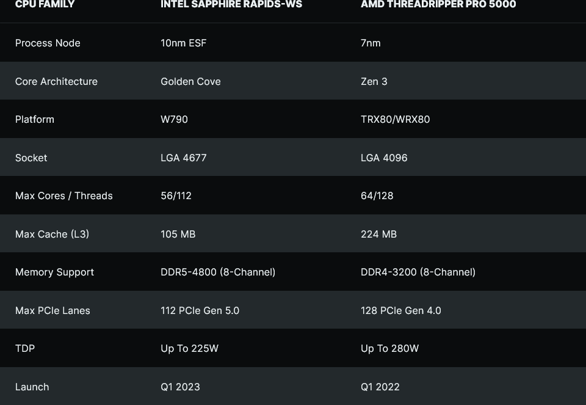The width and height of the screenshot is (586, 405).
Task: Click the Q1 2023 launch cell
Action: coord(180,387)
